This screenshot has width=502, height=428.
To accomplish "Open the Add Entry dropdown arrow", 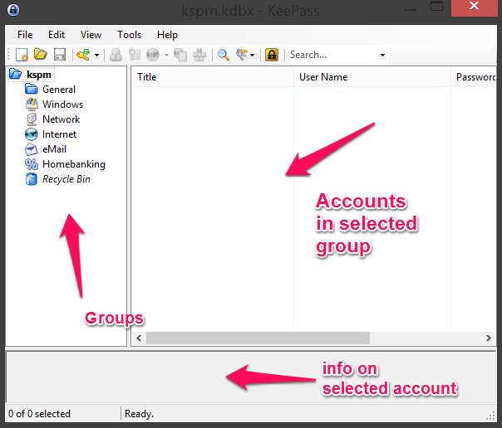I will pos(96,55).
